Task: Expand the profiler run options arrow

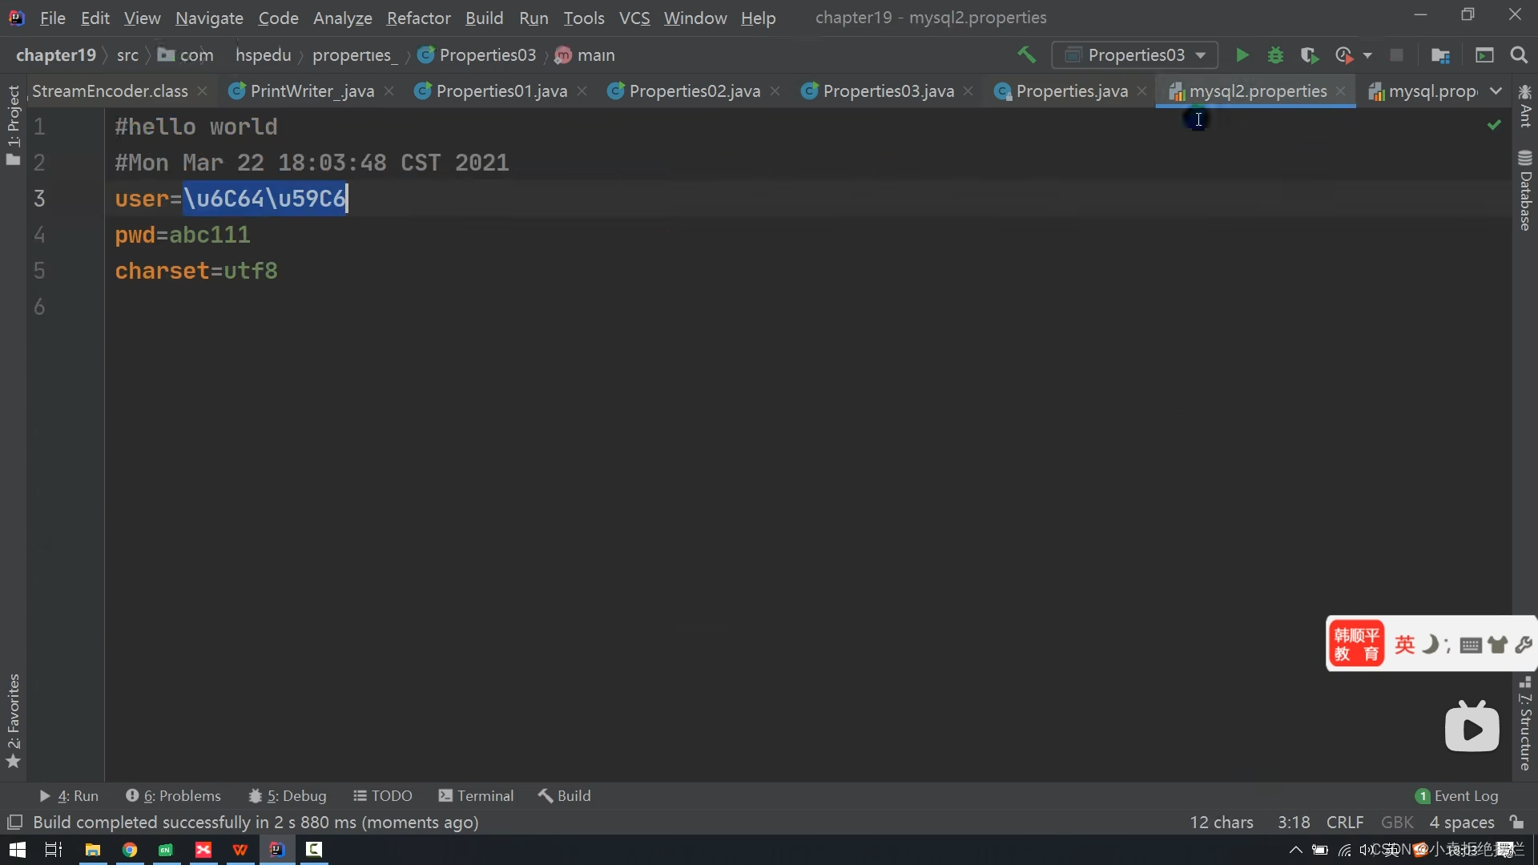Action: click(1367, 55)
